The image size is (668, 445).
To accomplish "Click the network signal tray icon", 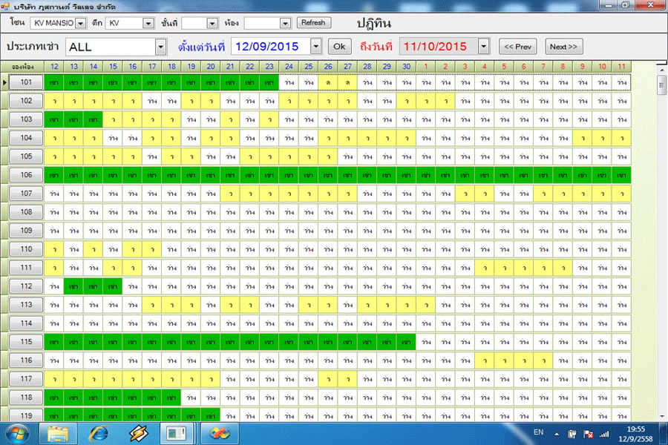I will pos(603,433).
